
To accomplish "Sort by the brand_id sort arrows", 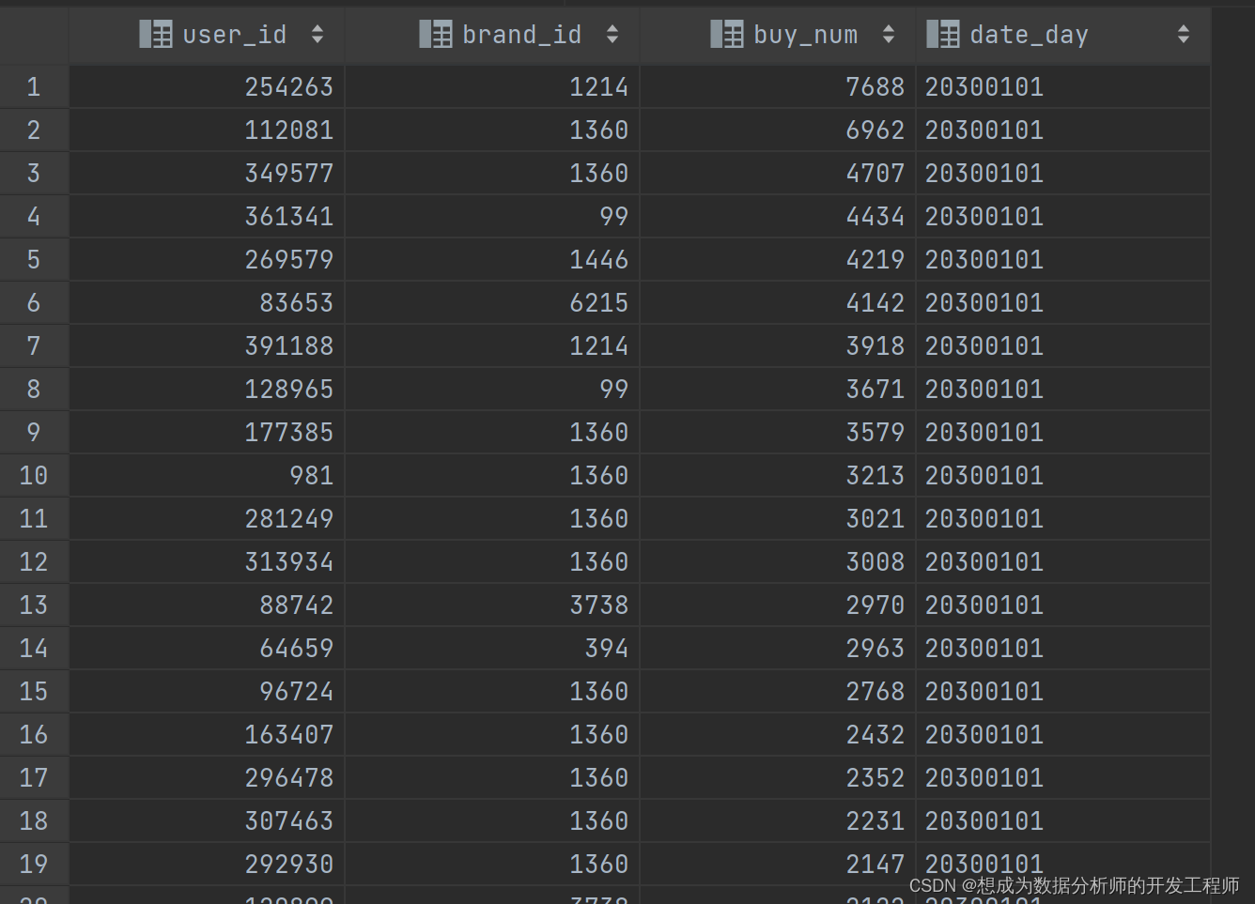I will [x=612, y=35].
